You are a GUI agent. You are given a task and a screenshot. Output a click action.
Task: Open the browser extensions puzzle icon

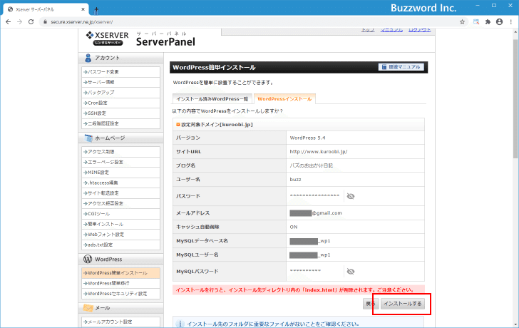coord(488,22)
